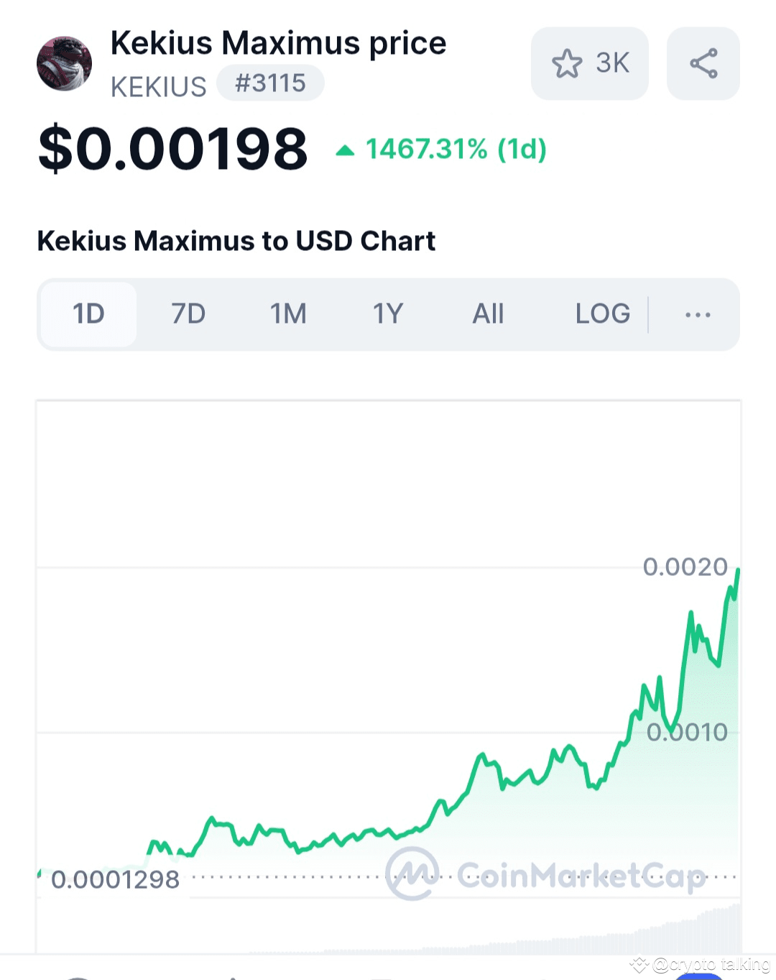Click the Kekius Maximus price heading
This screenshot has width=776, height=980.
278,43
